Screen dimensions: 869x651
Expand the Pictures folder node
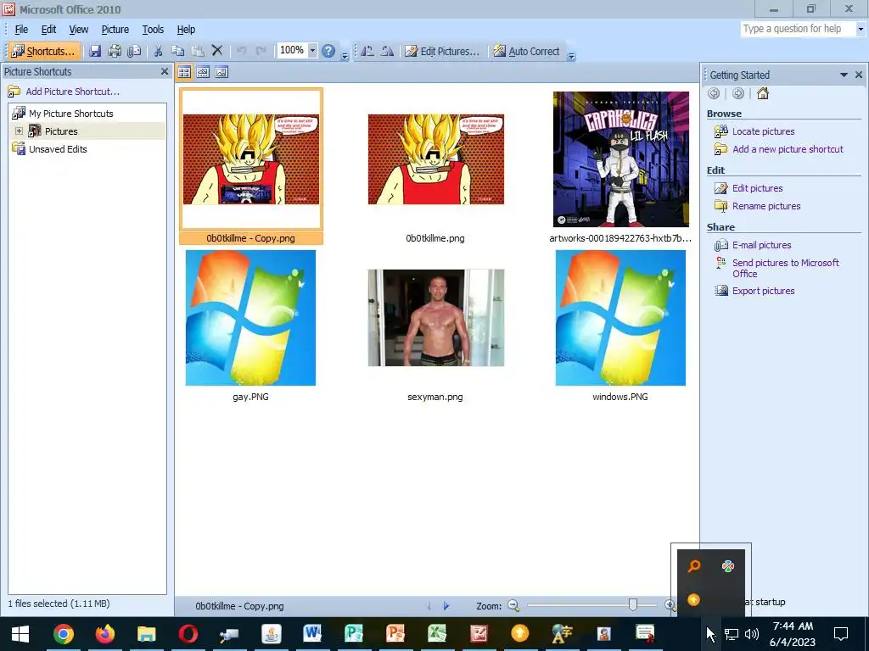coord(19,131)
